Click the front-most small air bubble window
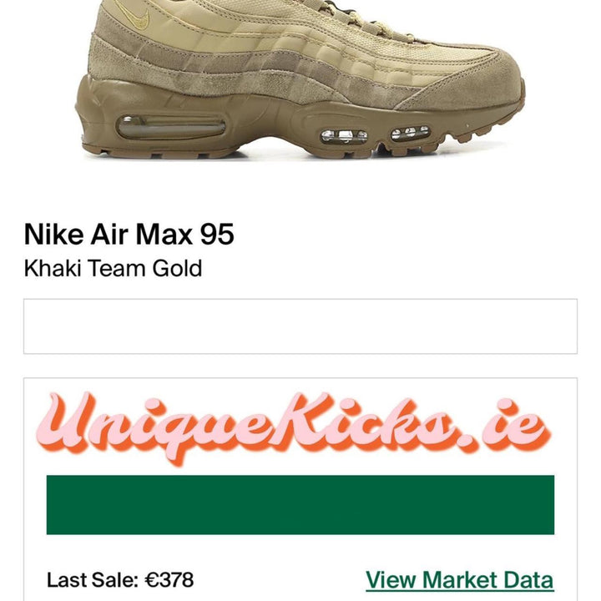This screenshot has height=601, width=601. [410, 133]
